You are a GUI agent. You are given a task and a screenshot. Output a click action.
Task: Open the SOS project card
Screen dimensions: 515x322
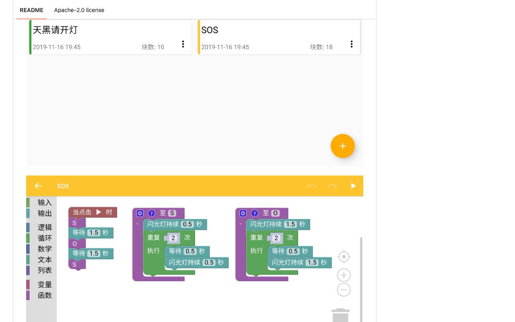[279, 37]
